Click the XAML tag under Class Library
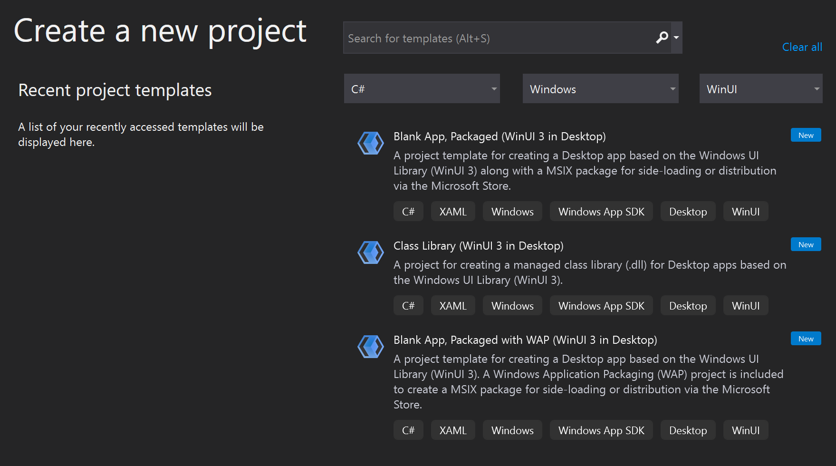 click(x=452, y=305)
